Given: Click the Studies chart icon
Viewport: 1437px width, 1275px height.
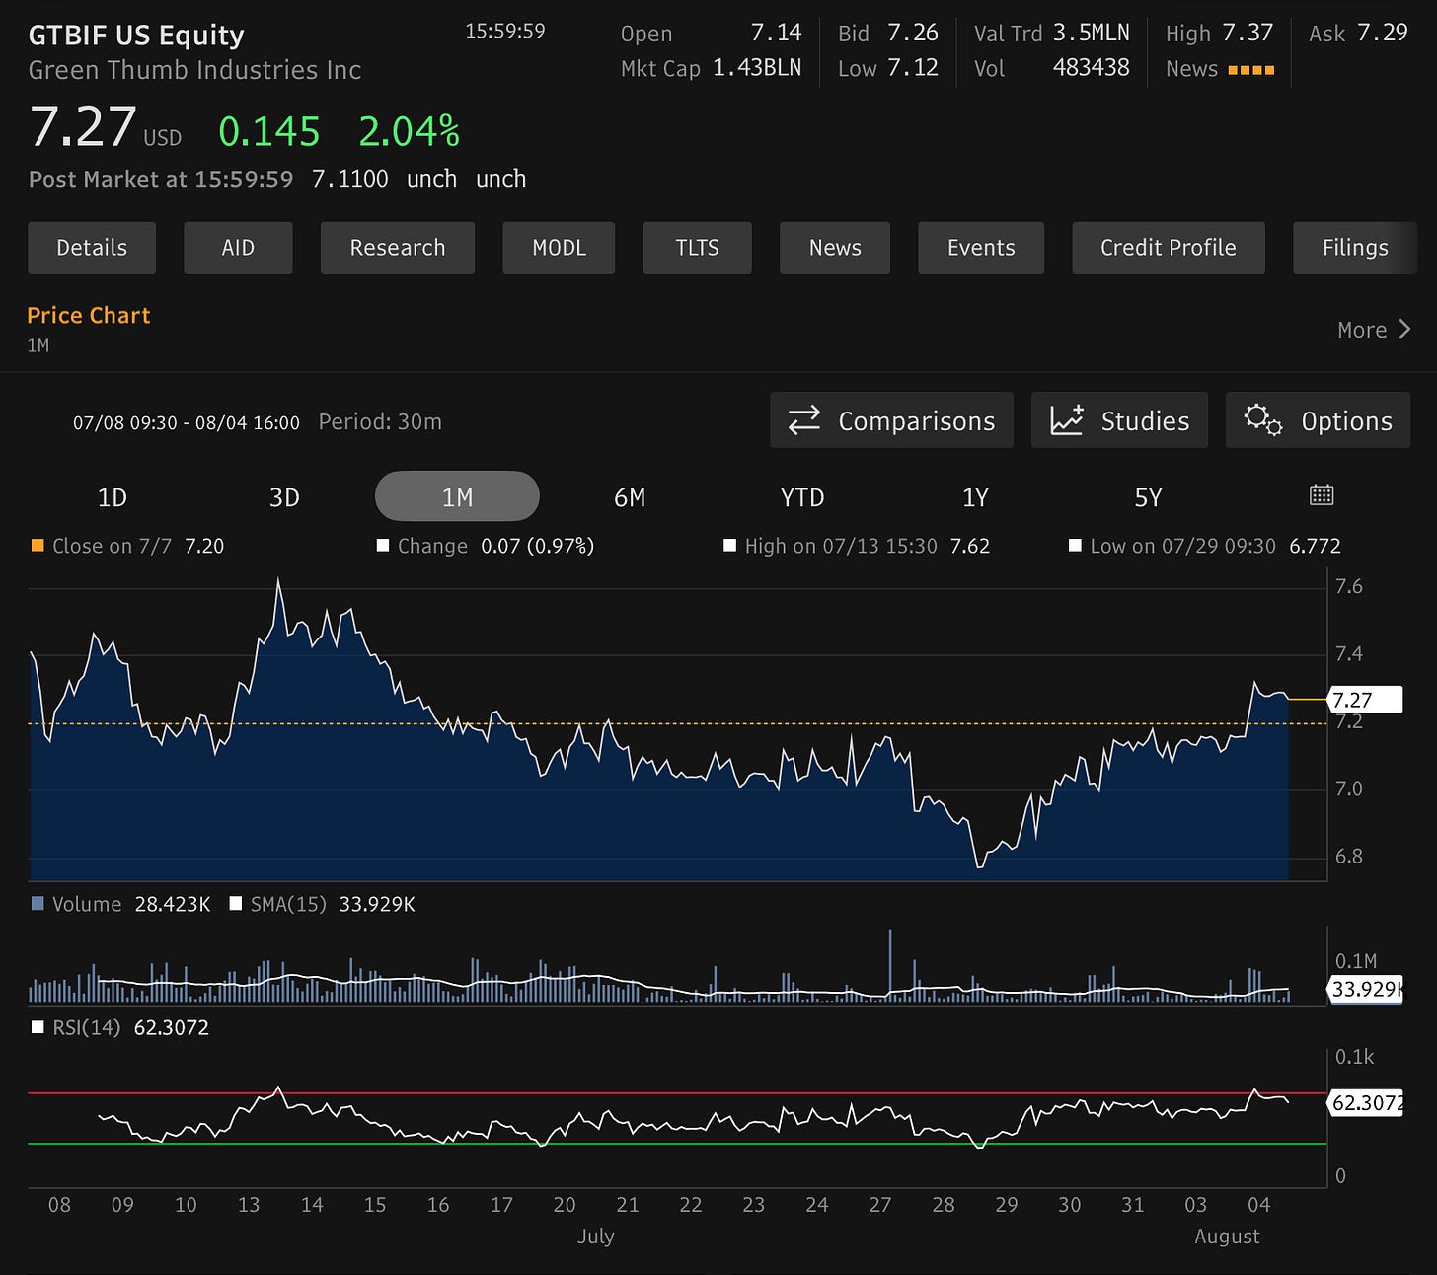Looking at the screenshot, I should (1067, 420).
